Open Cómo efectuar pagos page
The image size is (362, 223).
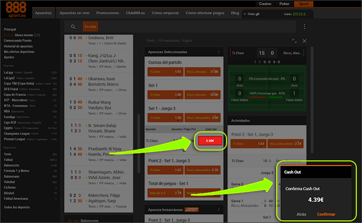click(205, 13)
